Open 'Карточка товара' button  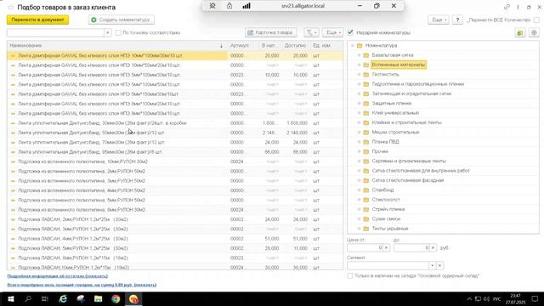click(x=270, y=32)
